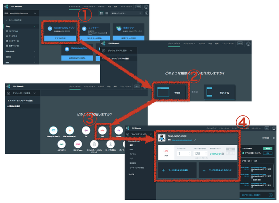The height and width of the screenshot is (203, 279).
Task: Click the green 再始動 restart button
Action: [x=268, y=149]
